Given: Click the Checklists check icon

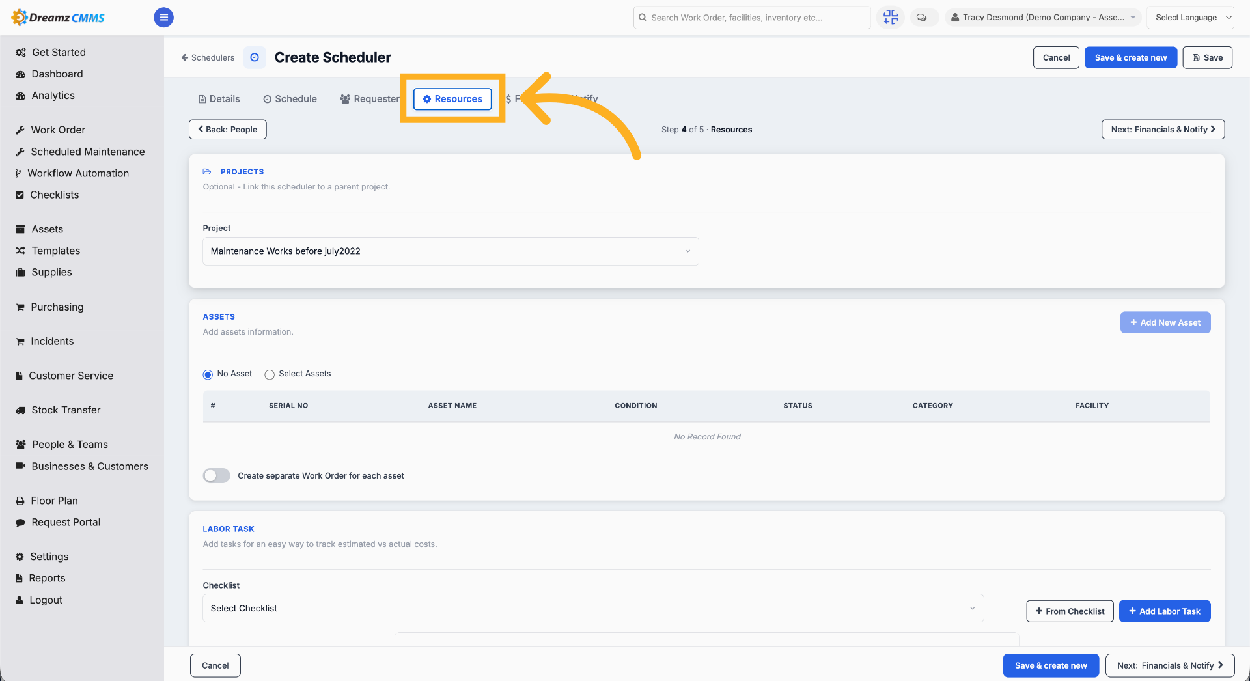Looking at the screenshot, I should click(x=20, y=195).
